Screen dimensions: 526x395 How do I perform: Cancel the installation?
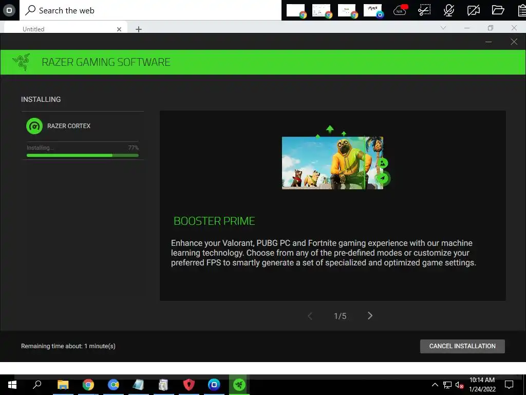(462, 346)
